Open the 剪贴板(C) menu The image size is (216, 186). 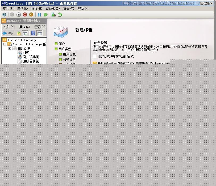coord(53,9)
